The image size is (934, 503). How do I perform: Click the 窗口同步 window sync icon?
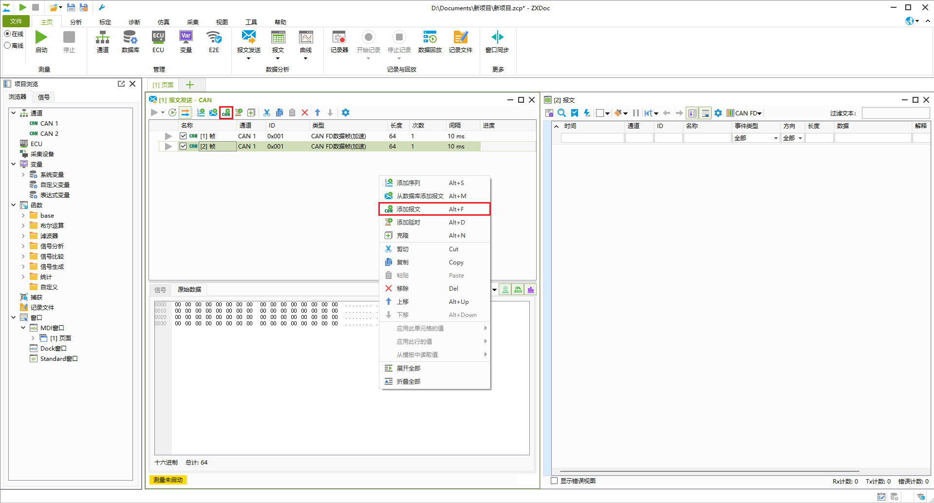(x=497, y=37)
